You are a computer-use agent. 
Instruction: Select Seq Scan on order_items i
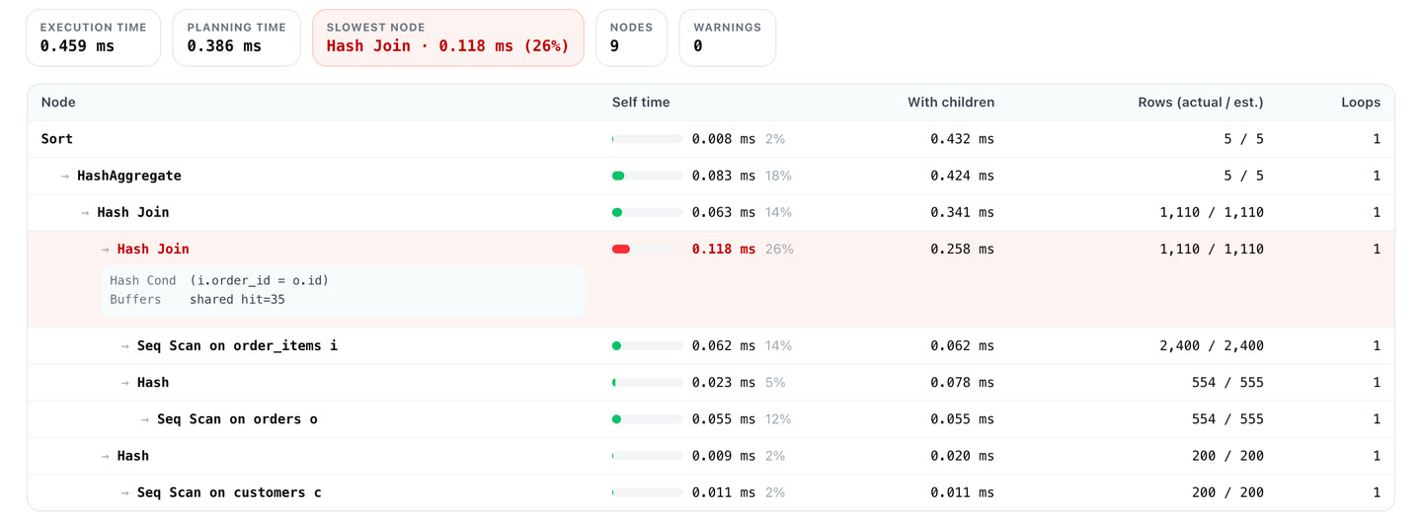click(711, 345)
